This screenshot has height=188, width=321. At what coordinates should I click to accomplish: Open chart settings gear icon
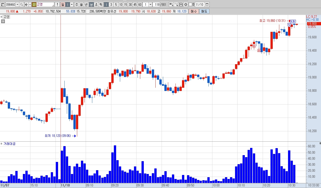click(186, 5)
